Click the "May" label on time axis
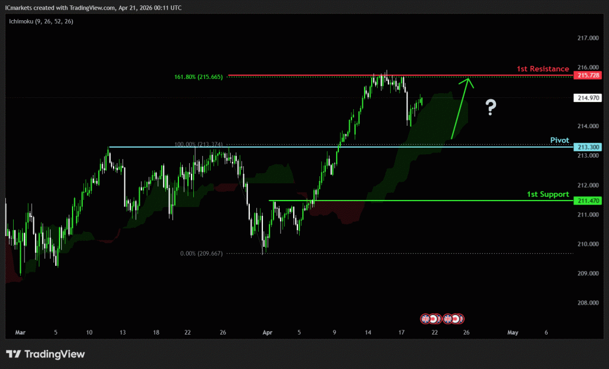 pos(513,333)
